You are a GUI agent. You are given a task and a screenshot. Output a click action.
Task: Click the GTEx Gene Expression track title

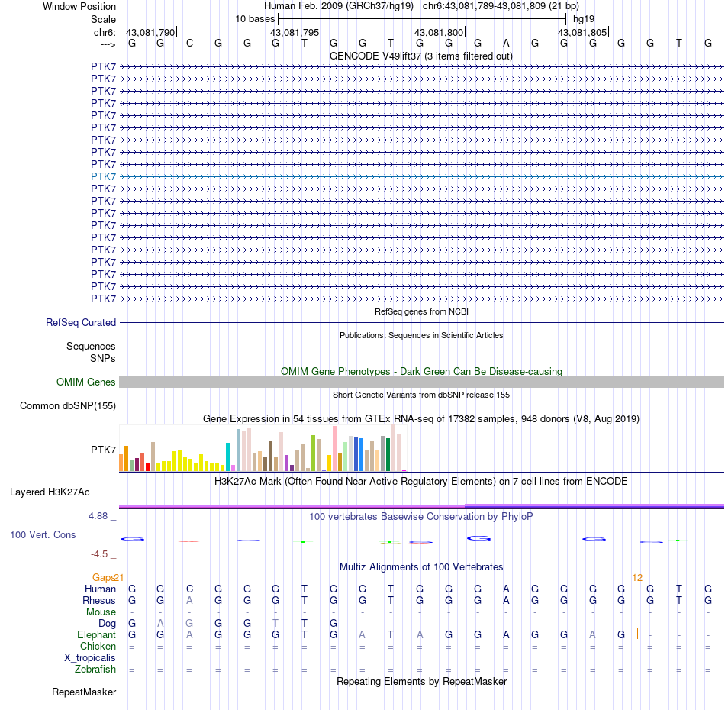point(421,418)
